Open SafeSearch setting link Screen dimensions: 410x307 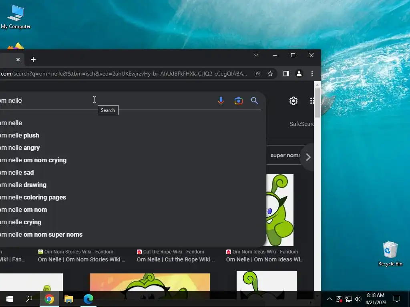(x=301, y=124)
